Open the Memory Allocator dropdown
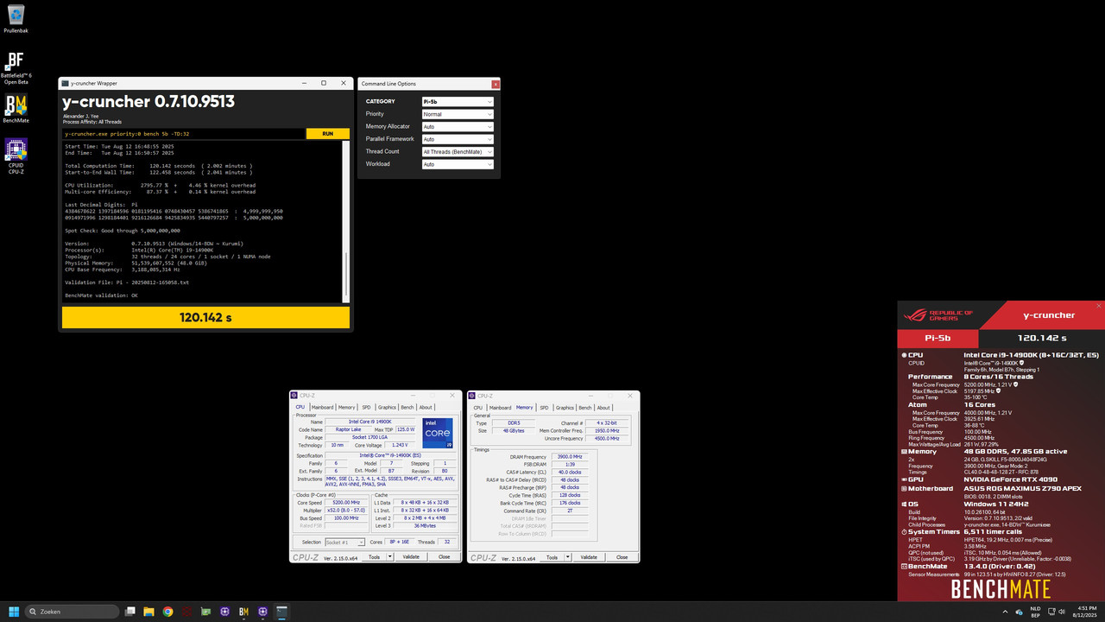 point(458,126)
